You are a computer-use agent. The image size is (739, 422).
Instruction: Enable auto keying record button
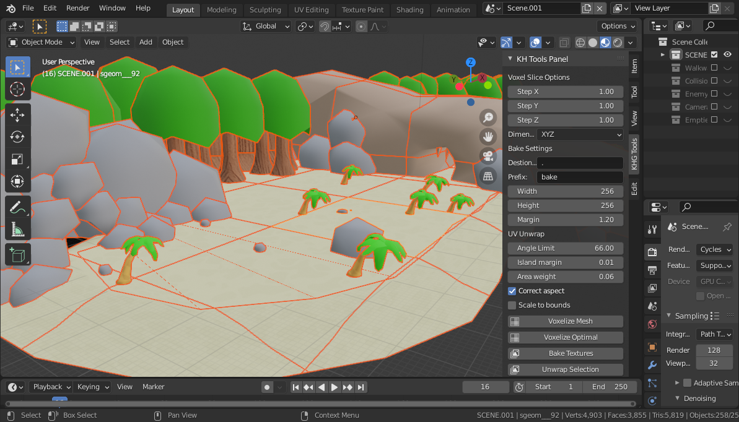pyautogui.click(x=267, y=387)
